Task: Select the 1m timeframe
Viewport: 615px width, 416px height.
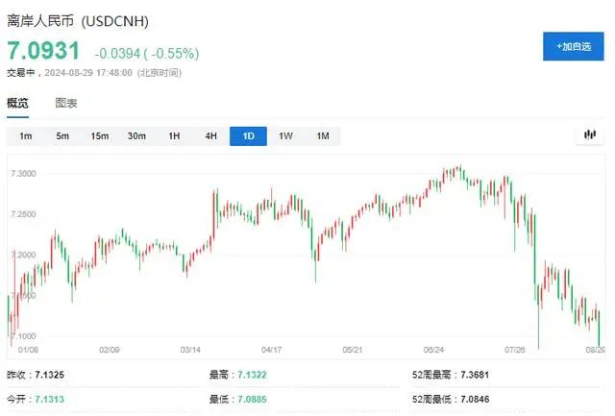Action: click(26, 136)
